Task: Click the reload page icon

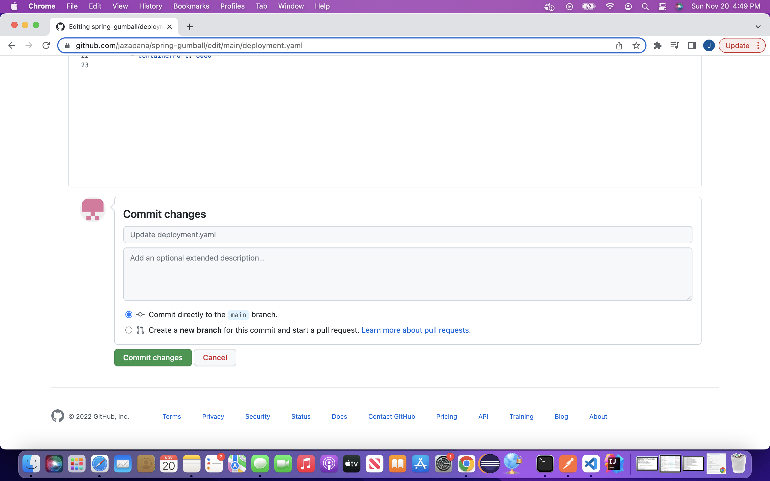Action: click(46, 45)
